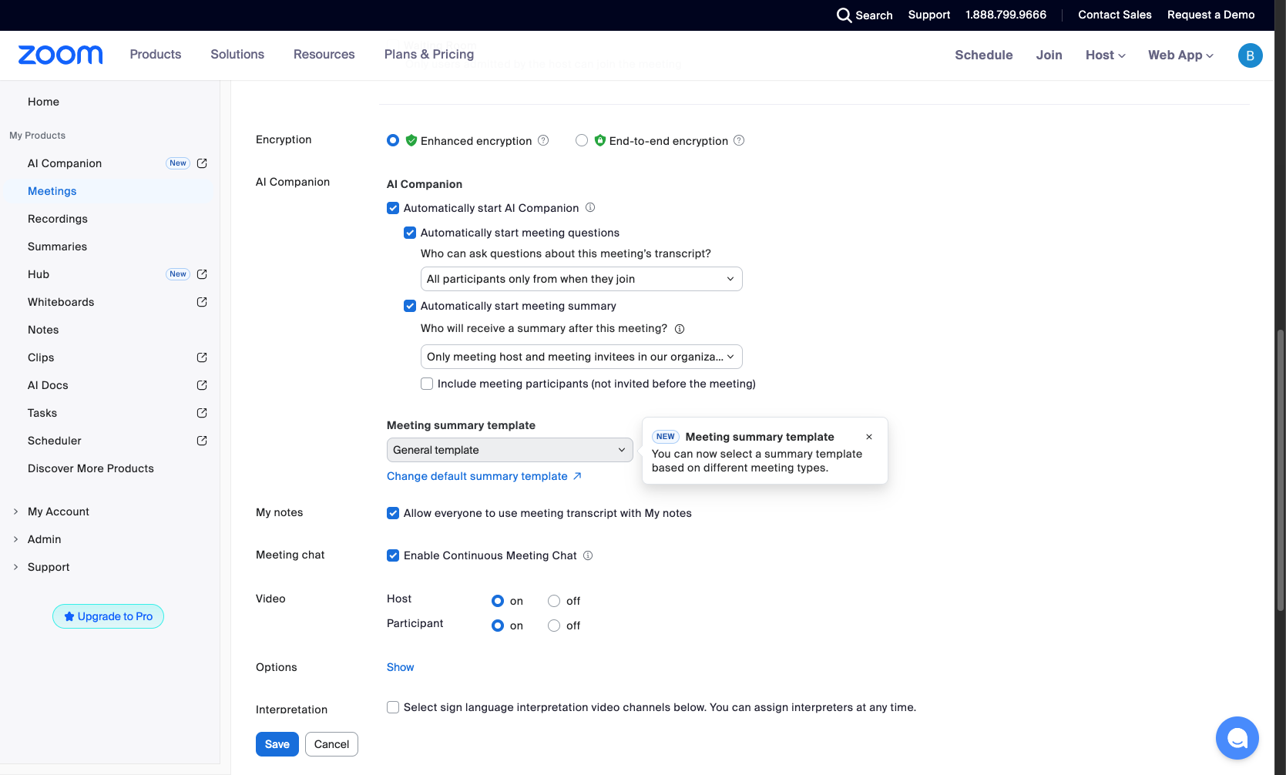
Task: Toggle Automatically start meeting summary checkbox
Action: [x=410, y=306]
